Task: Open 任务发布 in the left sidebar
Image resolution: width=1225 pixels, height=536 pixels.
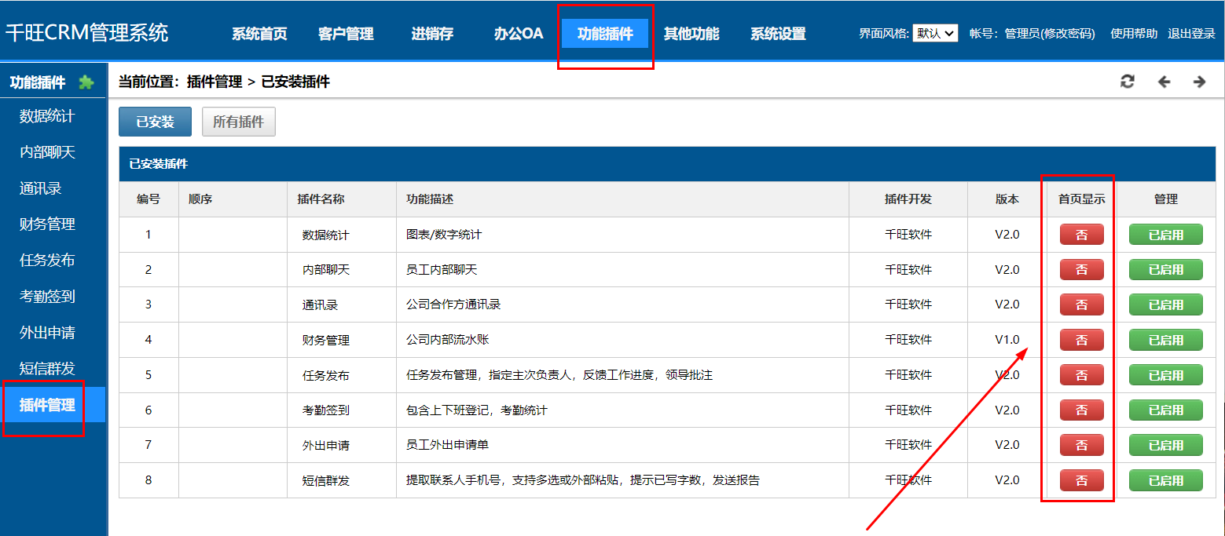Action: pyautogui.click(x=47, y=261)
